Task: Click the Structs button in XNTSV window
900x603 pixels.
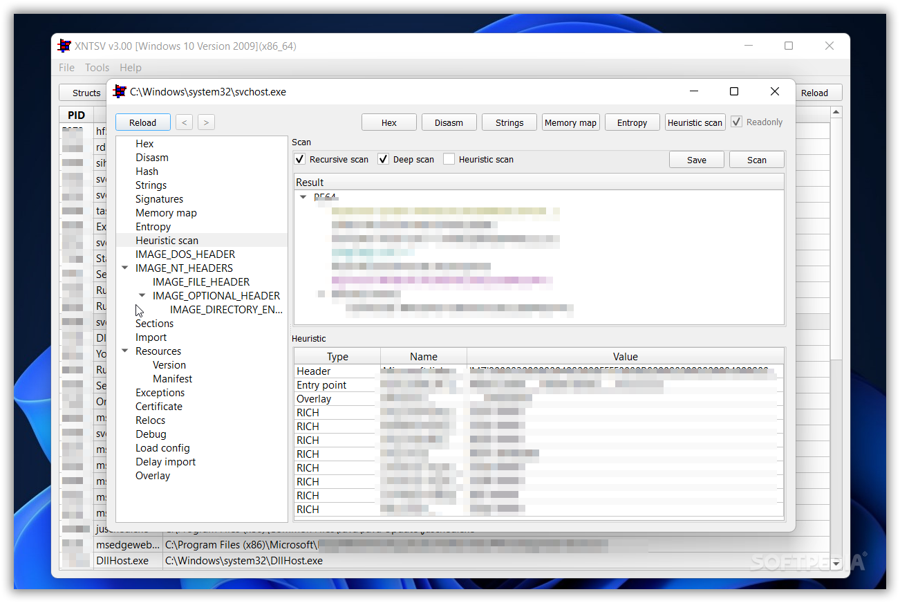Action: [83, 93]
